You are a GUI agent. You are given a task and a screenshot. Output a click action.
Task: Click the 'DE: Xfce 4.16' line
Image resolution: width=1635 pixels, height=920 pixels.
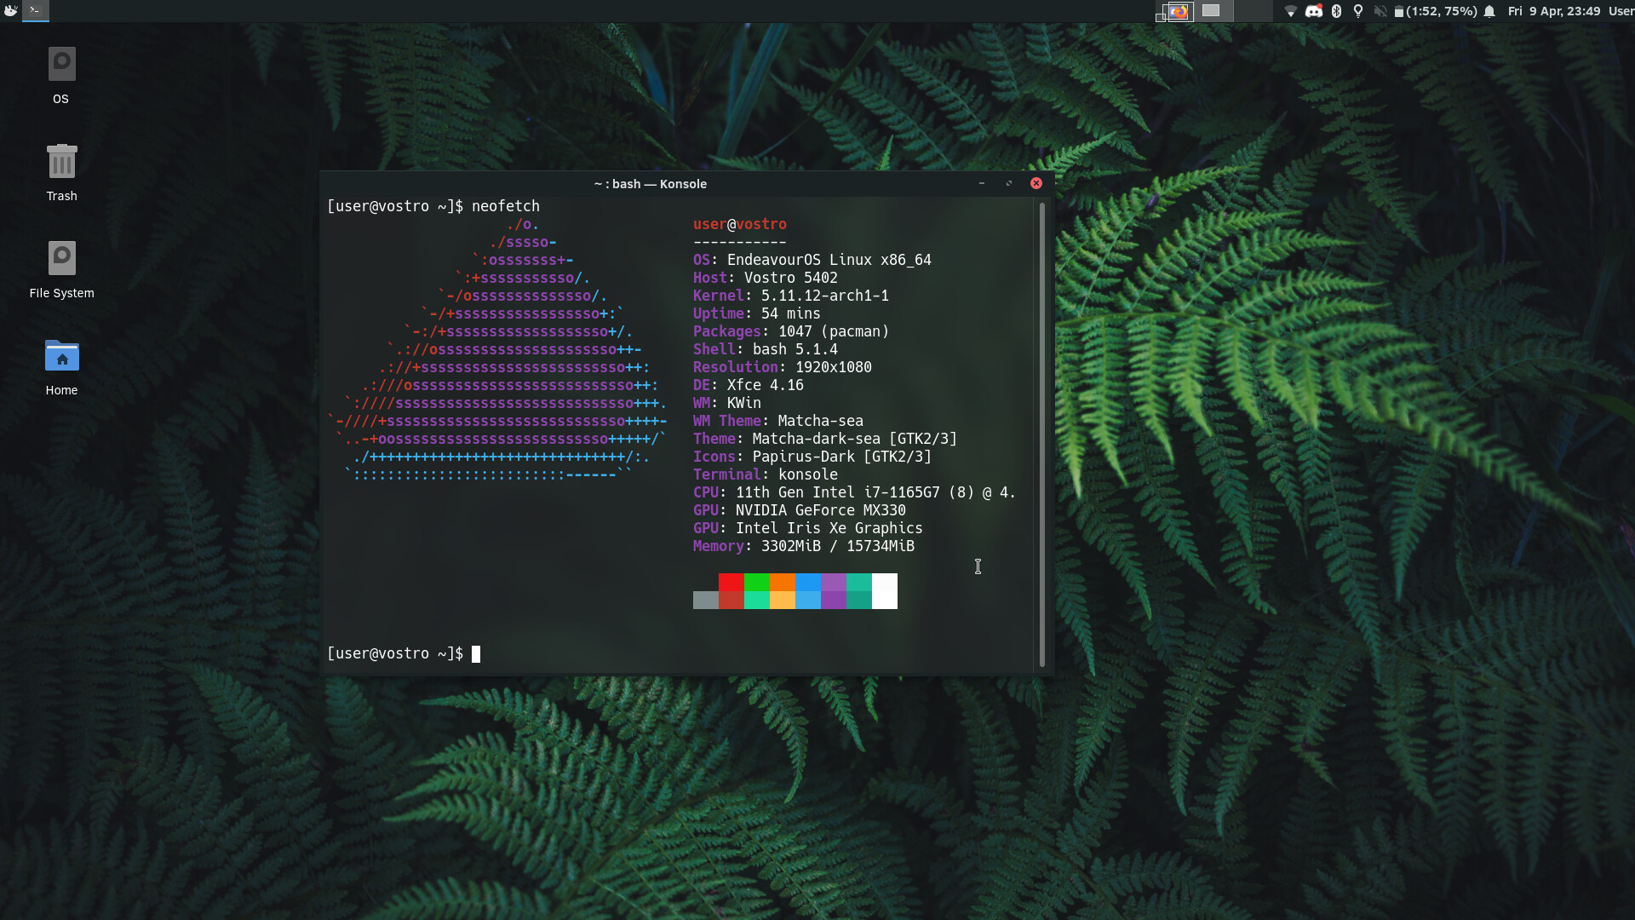click(x=749, y=385)
